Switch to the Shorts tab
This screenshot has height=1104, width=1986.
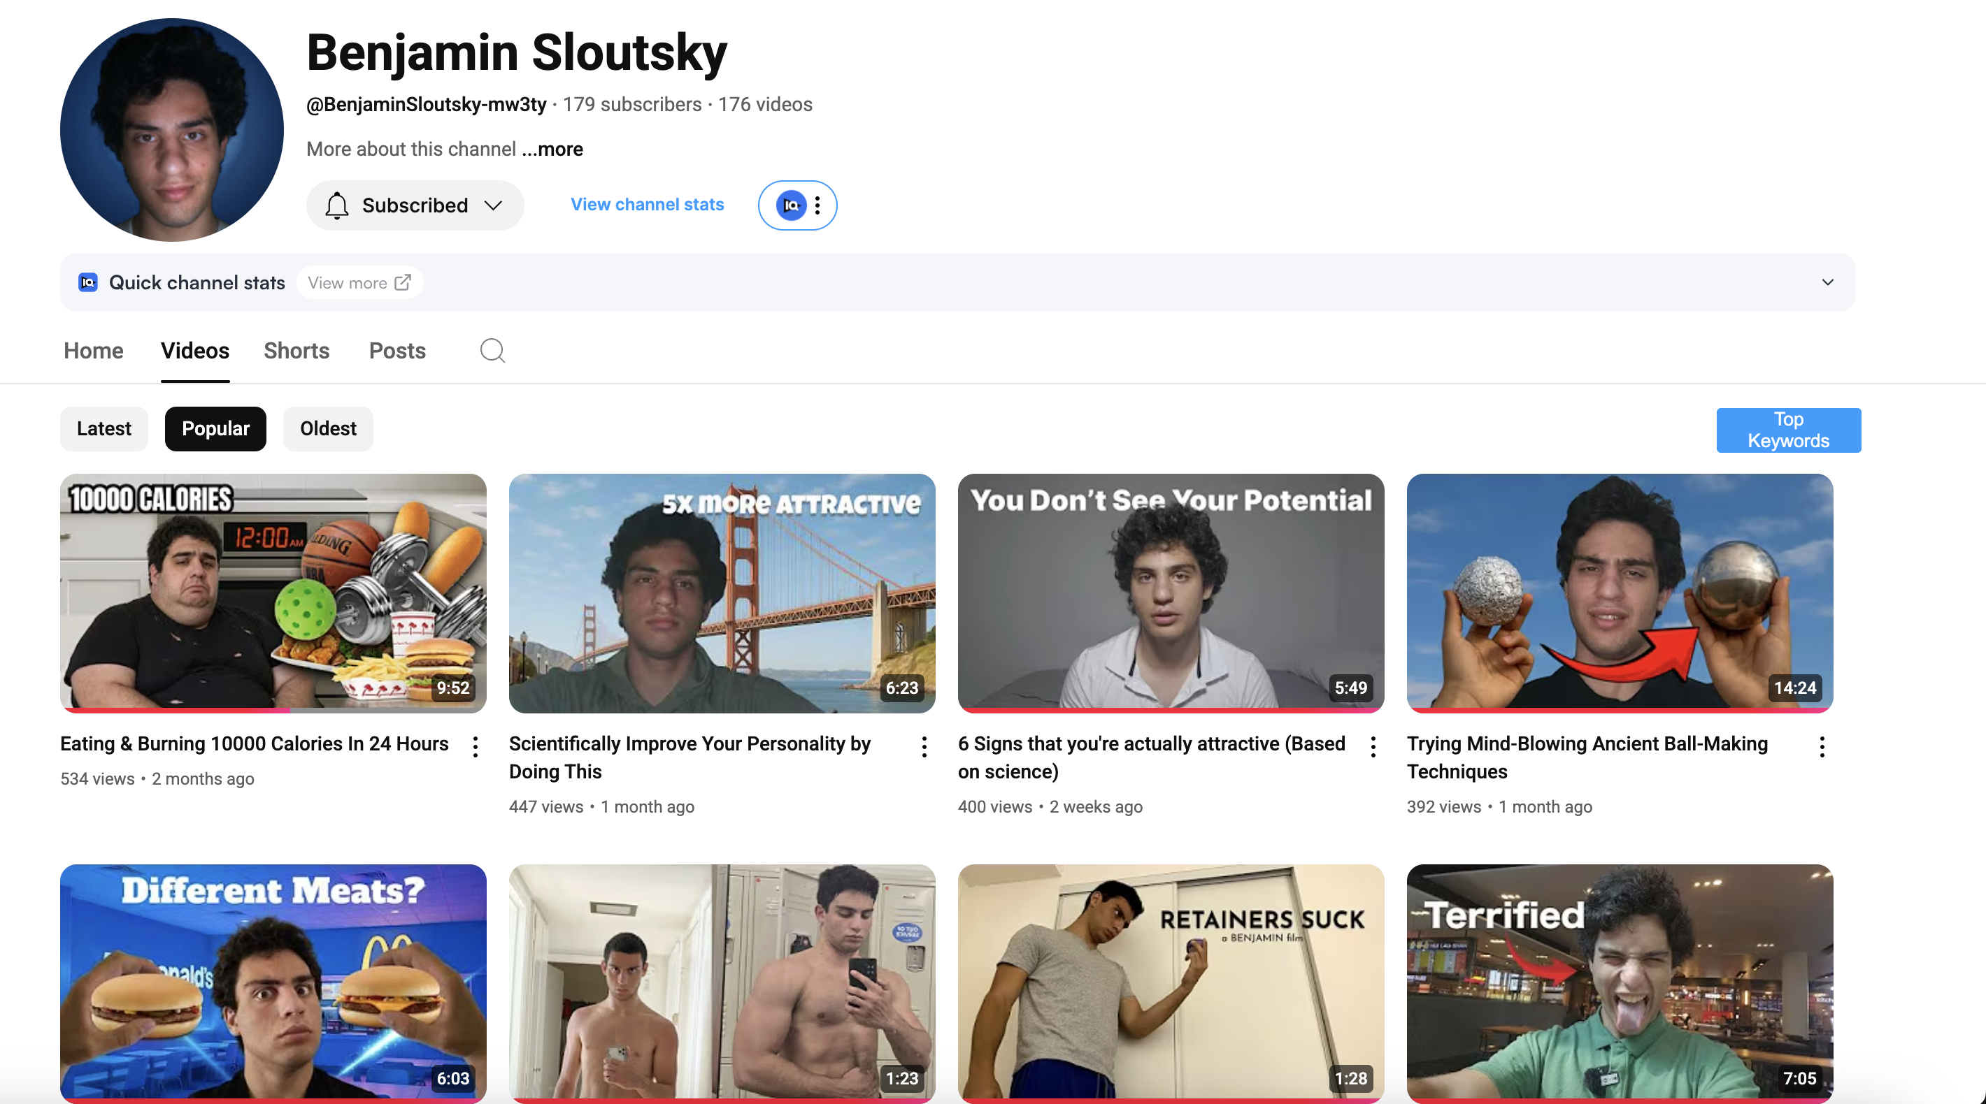click(296, 351)
